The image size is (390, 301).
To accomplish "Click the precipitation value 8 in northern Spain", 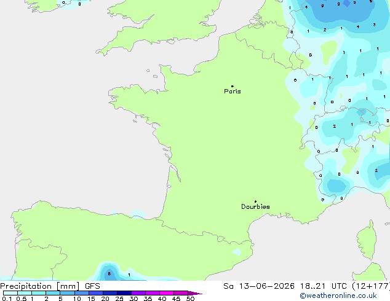I will [109, 274].
